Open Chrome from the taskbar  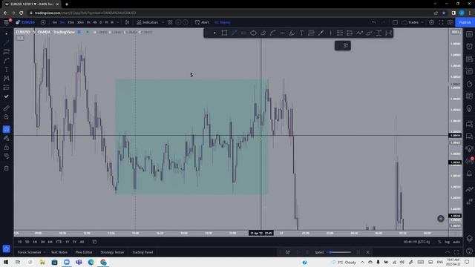pos(103,262)
